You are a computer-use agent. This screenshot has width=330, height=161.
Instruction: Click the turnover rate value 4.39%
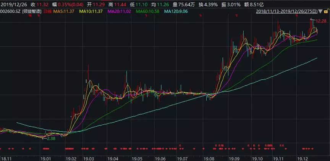211,4
